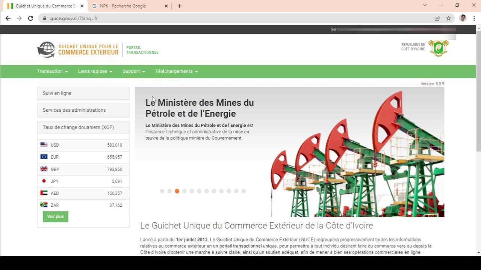The height and width of the screenshot is (270, 481).
Task: Click Portail Transactionnel label
Action: pyautogui.click(x=142, y=50)
